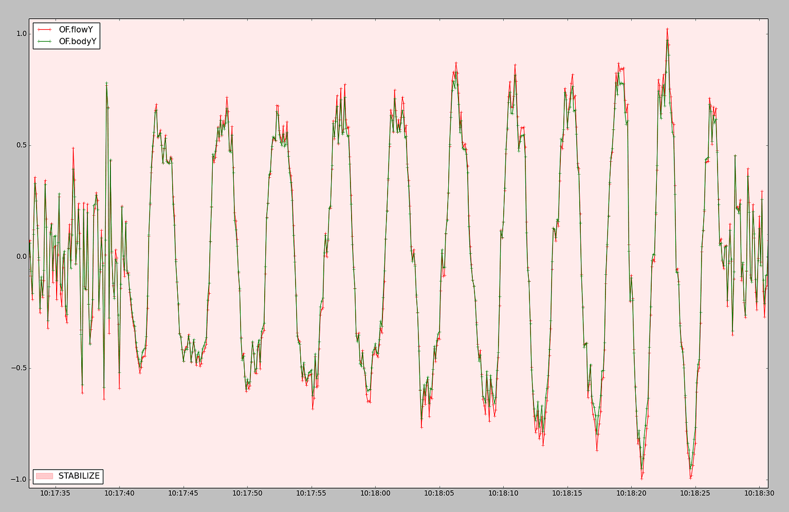Click the OF.bodyY legend entry
Image resolution: width=789 pixels, height=512 pixels.
coord(77,41)
